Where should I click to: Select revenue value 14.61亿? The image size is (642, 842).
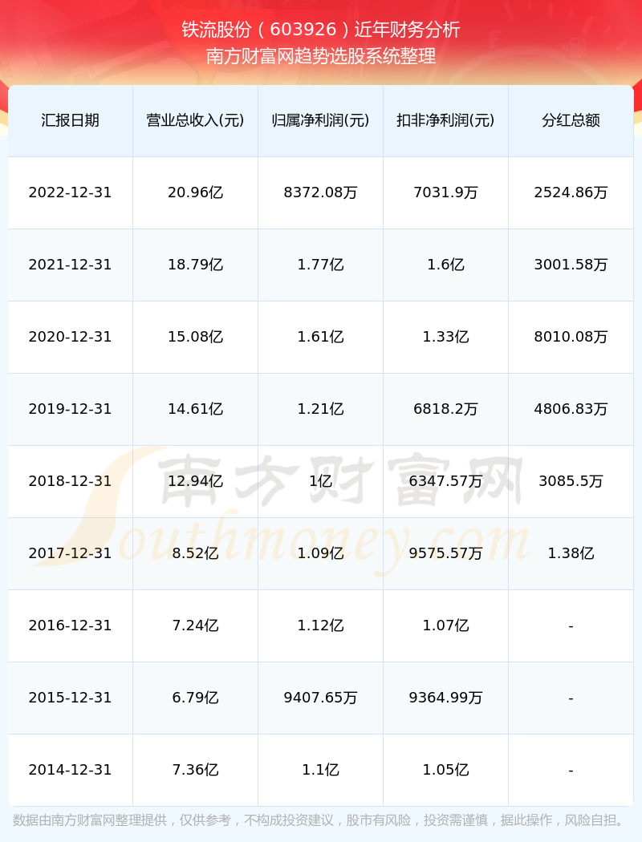click(196, 409)
